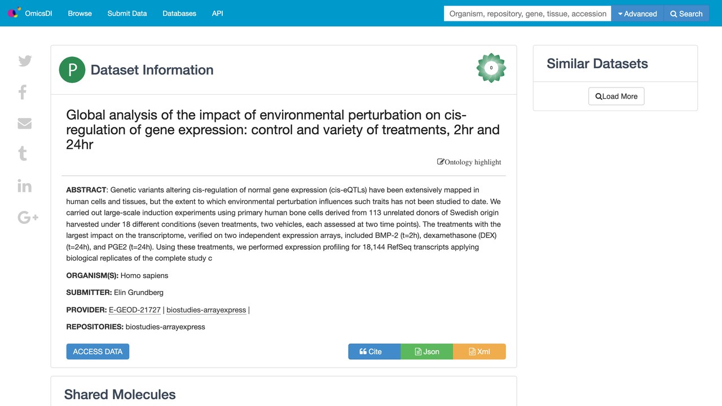Click the OmicsDI logo icon
Screen dimensions: 722x406
14,12
